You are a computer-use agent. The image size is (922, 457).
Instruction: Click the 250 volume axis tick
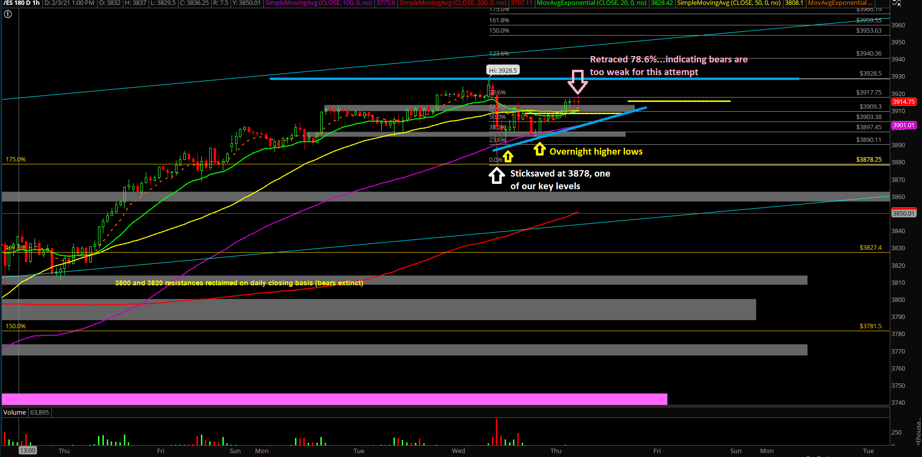(x=896, y=433)
